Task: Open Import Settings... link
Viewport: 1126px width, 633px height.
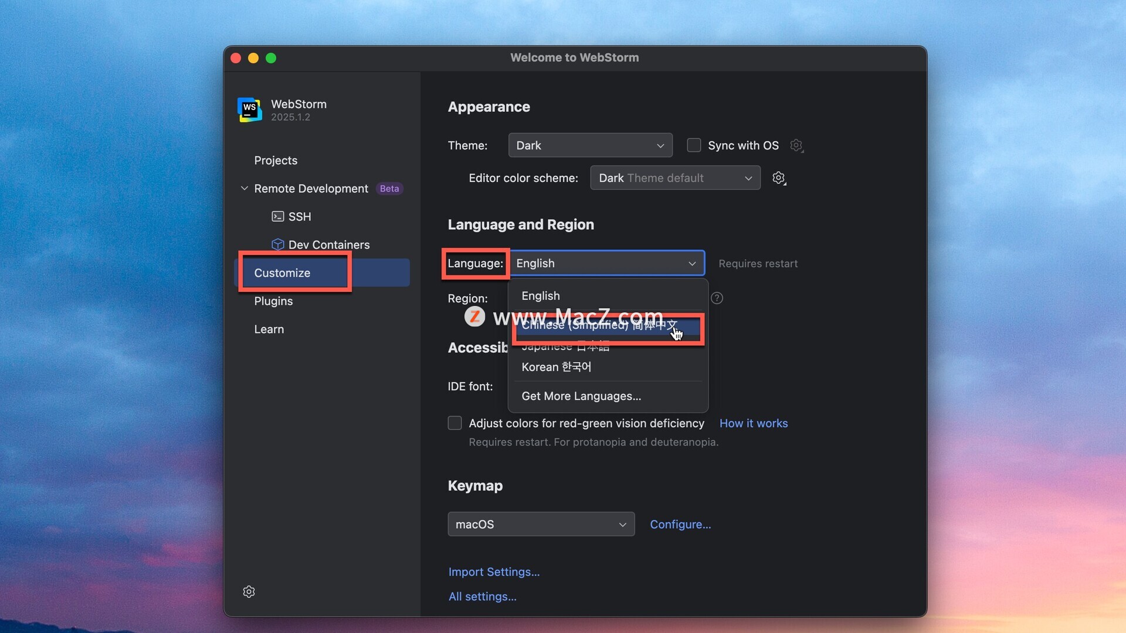Action: (x=494, y=571)
